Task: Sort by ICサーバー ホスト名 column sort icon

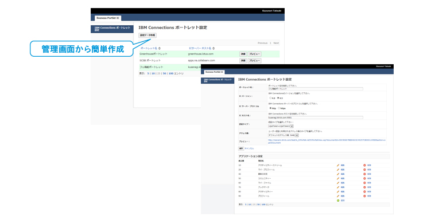Action: 213,48
